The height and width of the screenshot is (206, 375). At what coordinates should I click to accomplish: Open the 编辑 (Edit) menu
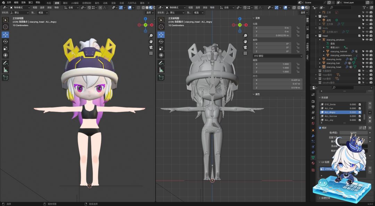[x=16, y=3]
